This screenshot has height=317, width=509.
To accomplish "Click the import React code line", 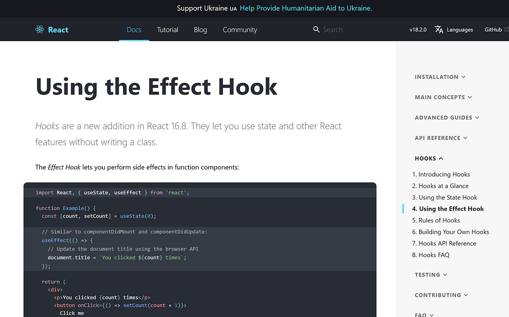I will (x=112, y=193).
